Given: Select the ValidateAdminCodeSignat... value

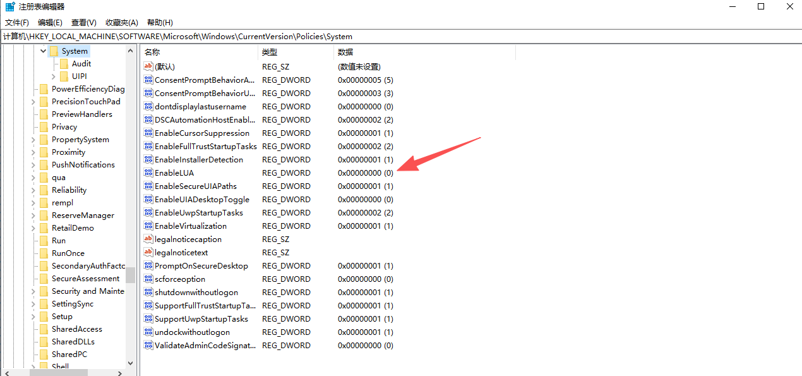Looking at the screenshot, I should 205,345.
